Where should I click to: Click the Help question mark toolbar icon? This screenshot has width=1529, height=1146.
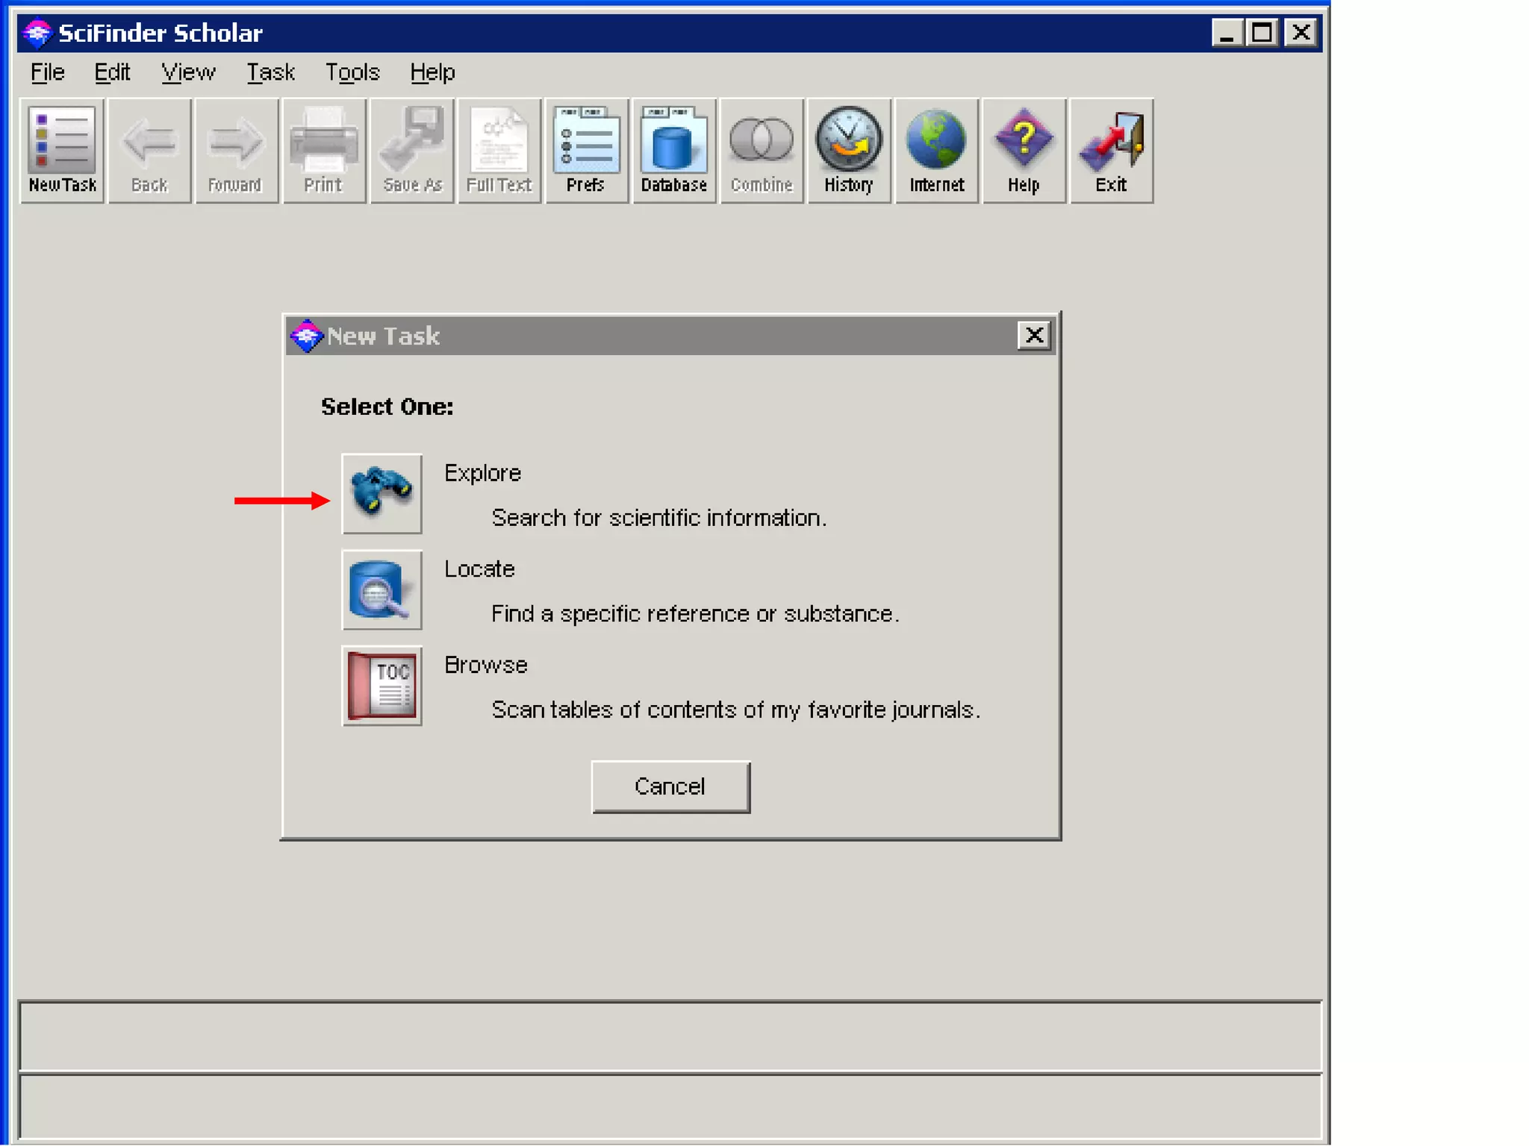tap(1024, 151)
